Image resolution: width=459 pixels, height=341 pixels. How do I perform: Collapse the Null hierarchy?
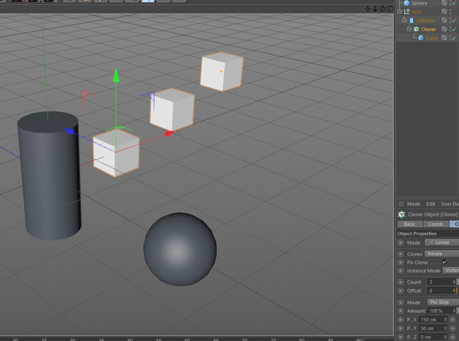tap(400, 12)
